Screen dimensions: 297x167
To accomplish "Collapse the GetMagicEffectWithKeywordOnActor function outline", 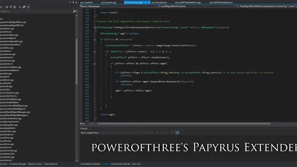I will (x=95, y=28).
